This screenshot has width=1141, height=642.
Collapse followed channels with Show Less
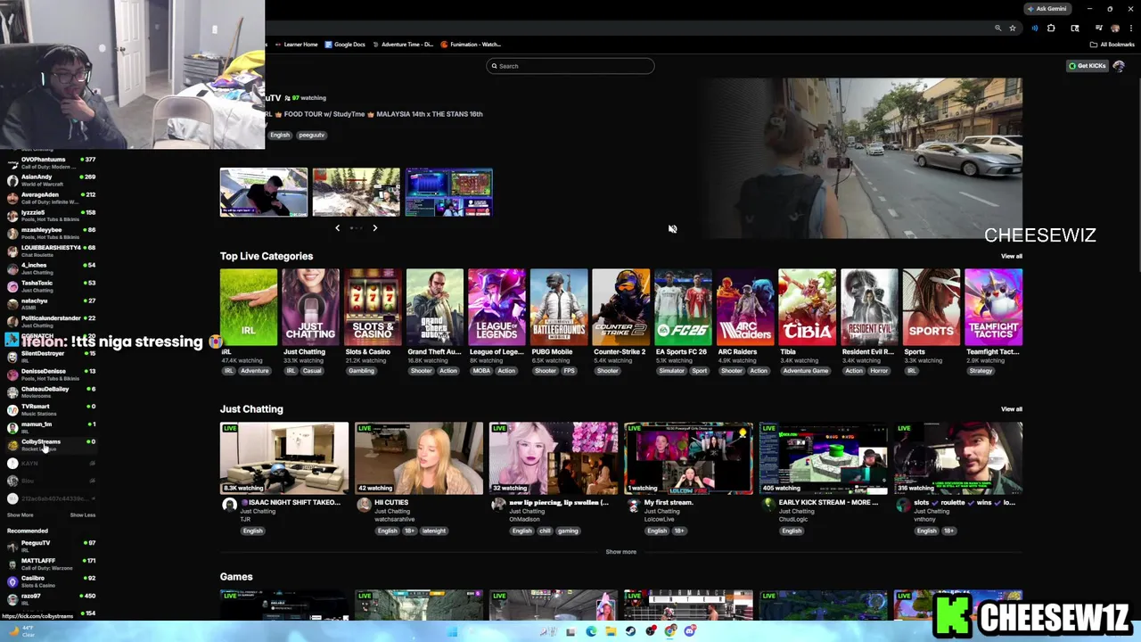(x=83, y=515)
